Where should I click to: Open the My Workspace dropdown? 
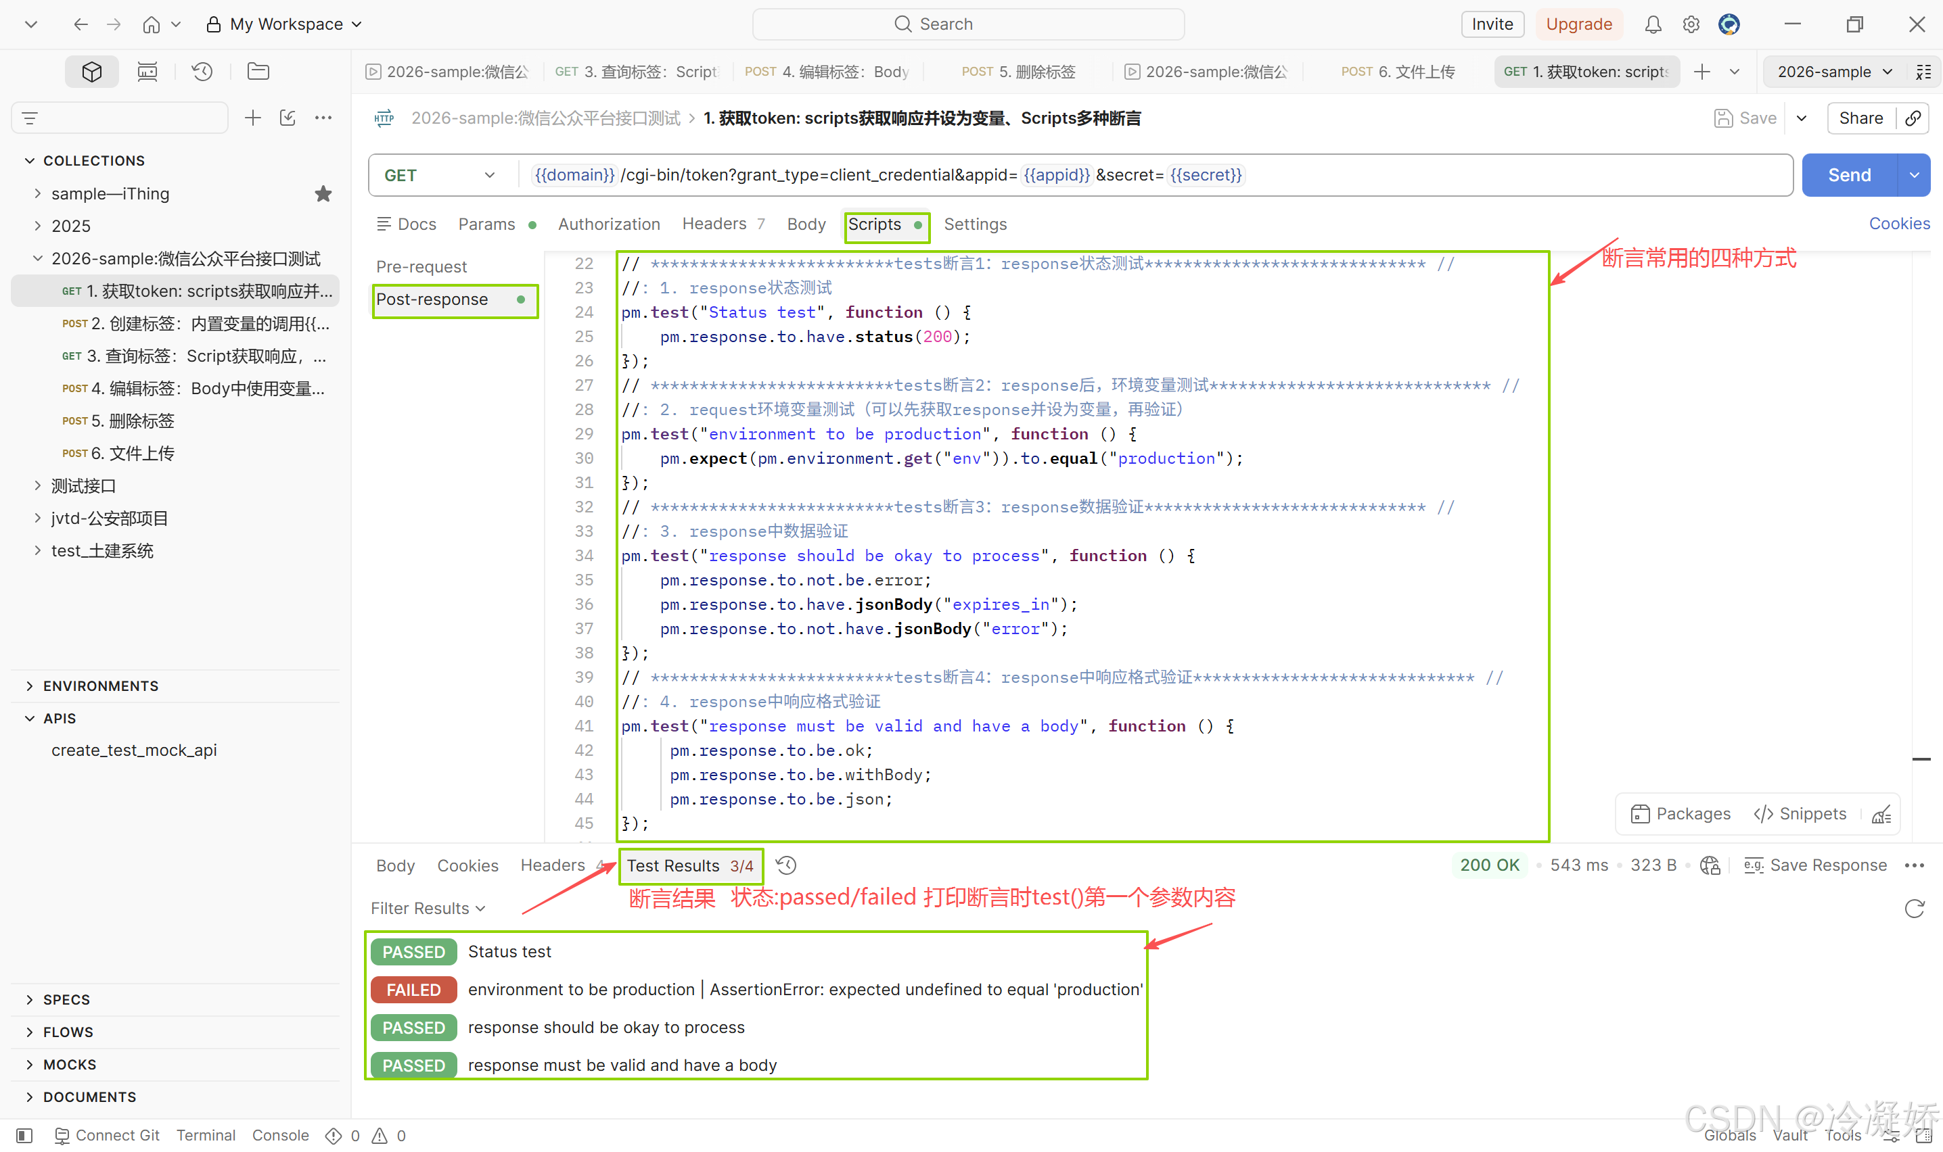click(x=285, y=24)
